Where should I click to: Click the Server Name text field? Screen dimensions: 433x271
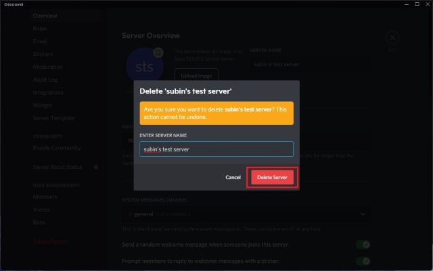tap(311, 64)
